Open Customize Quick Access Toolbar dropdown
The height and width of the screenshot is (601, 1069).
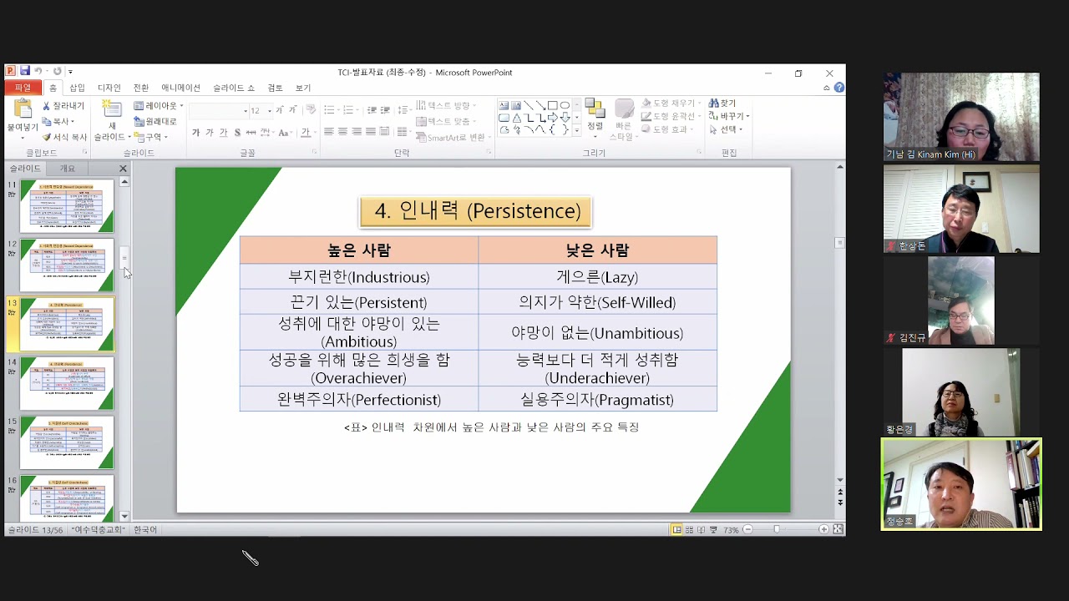pyautogui.click(x=70, y=72)
